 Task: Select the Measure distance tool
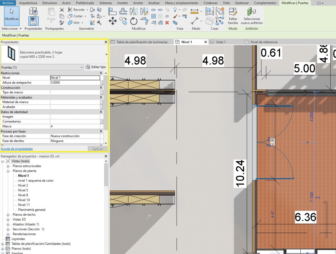coord(195,11)
